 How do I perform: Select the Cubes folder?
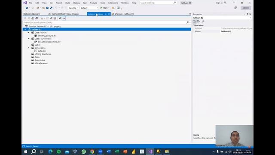[x=37, y=45]
